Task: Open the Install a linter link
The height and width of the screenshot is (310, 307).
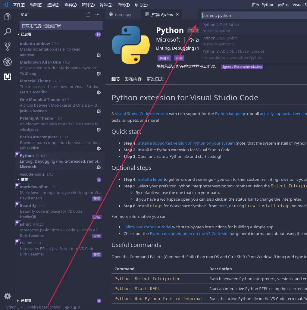Action: pyautogui.click(x=150, y=179)
